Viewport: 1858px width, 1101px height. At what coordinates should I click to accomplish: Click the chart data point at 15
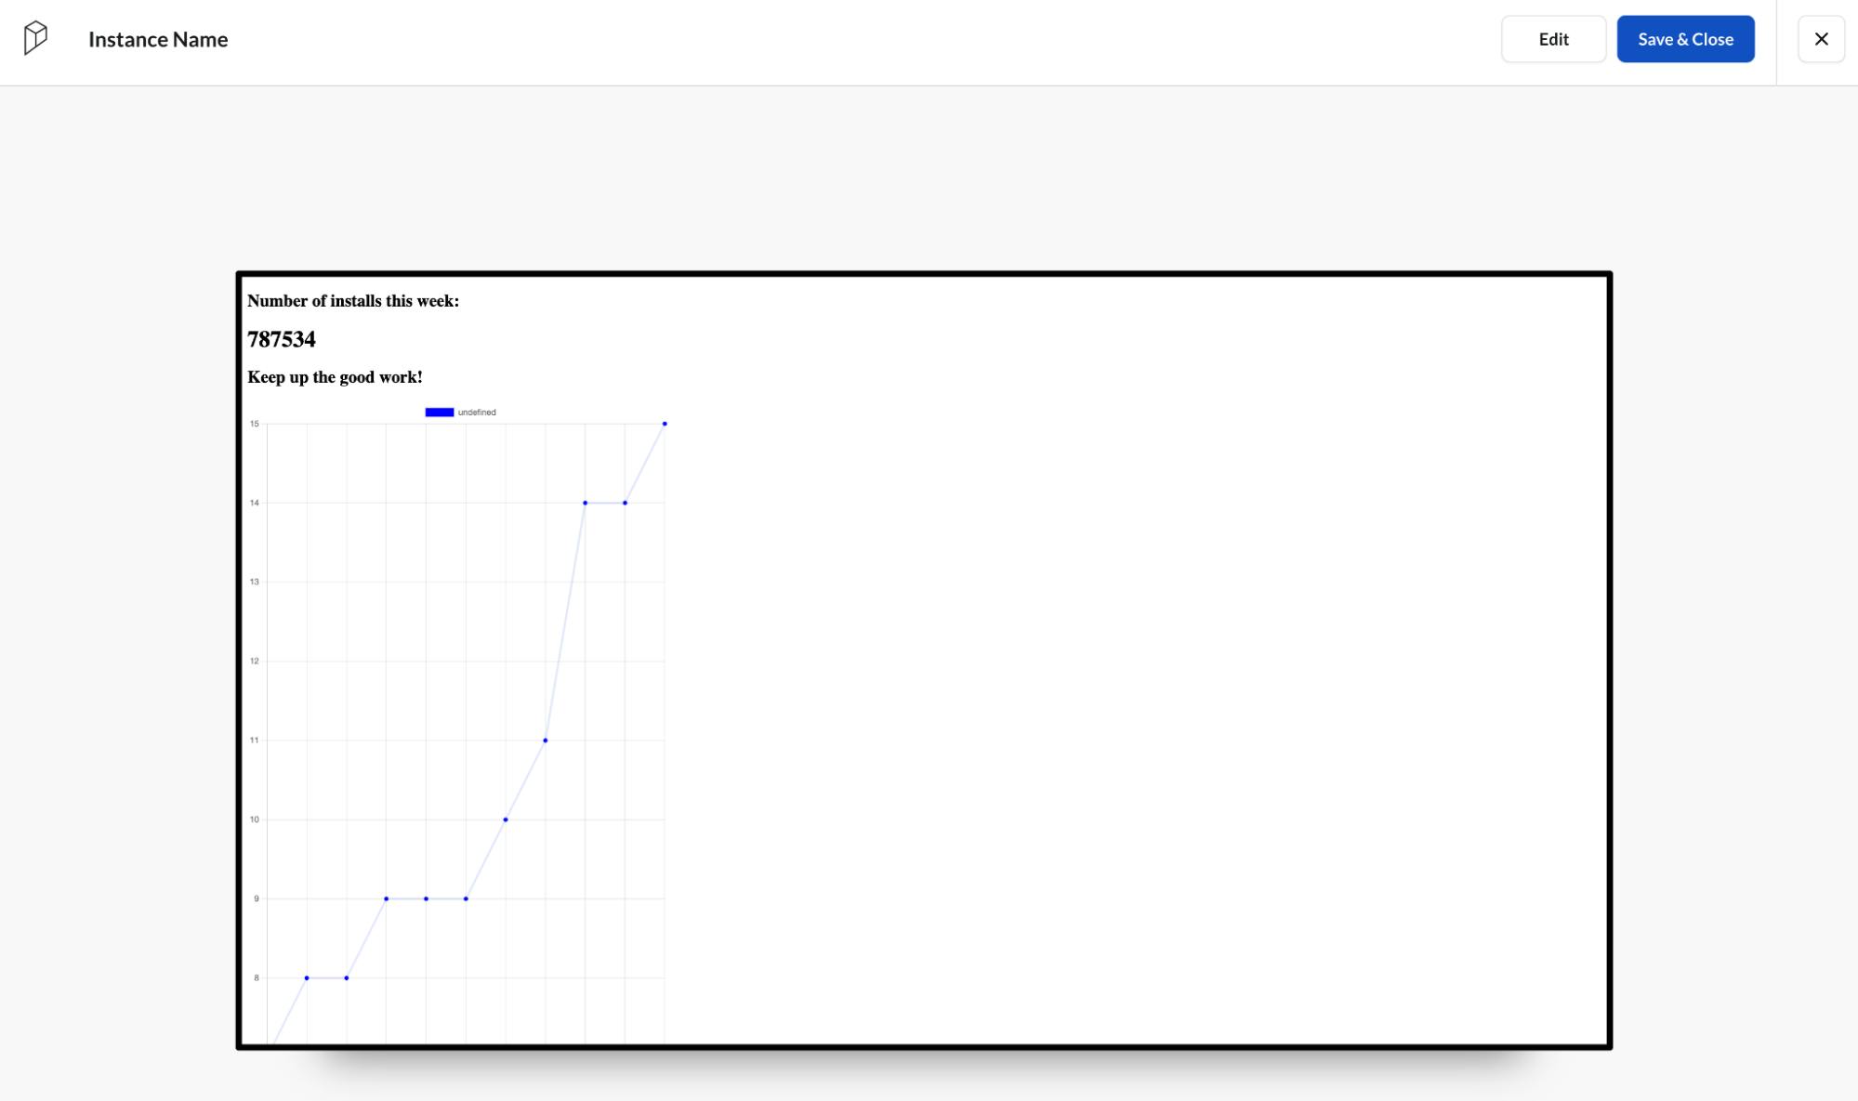point(665,424)
